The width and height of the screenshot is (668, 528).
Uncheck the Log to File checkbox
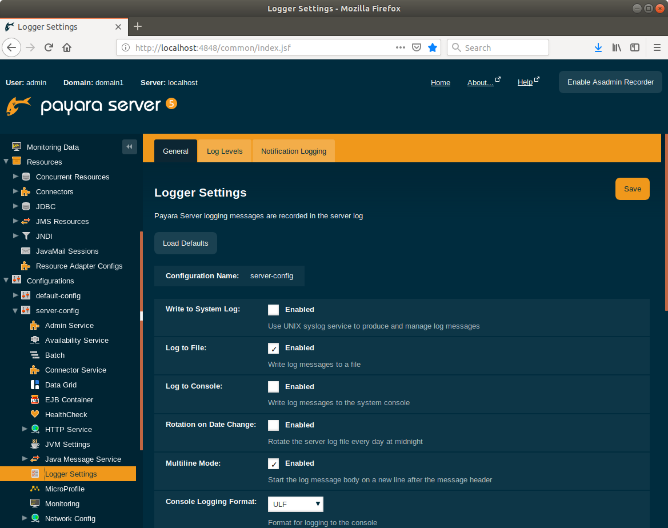(x=274, y=348)
